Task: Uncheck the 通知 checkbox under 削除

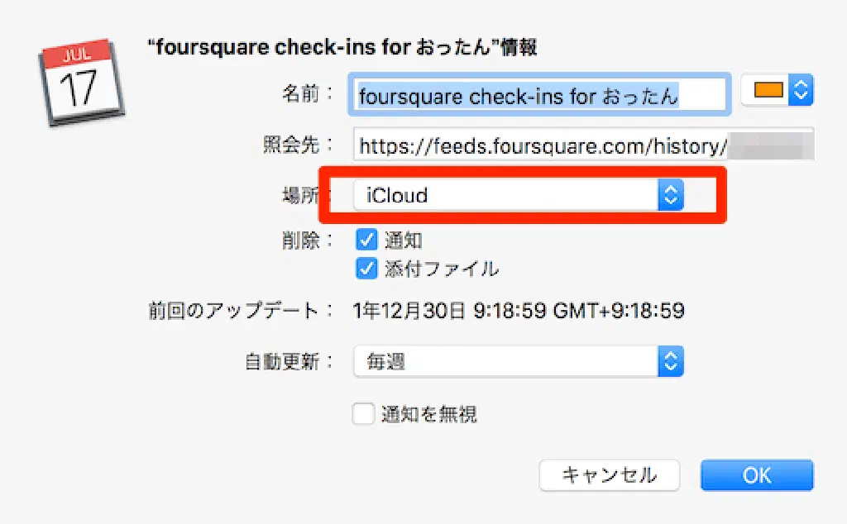Action: click(366, 241)
